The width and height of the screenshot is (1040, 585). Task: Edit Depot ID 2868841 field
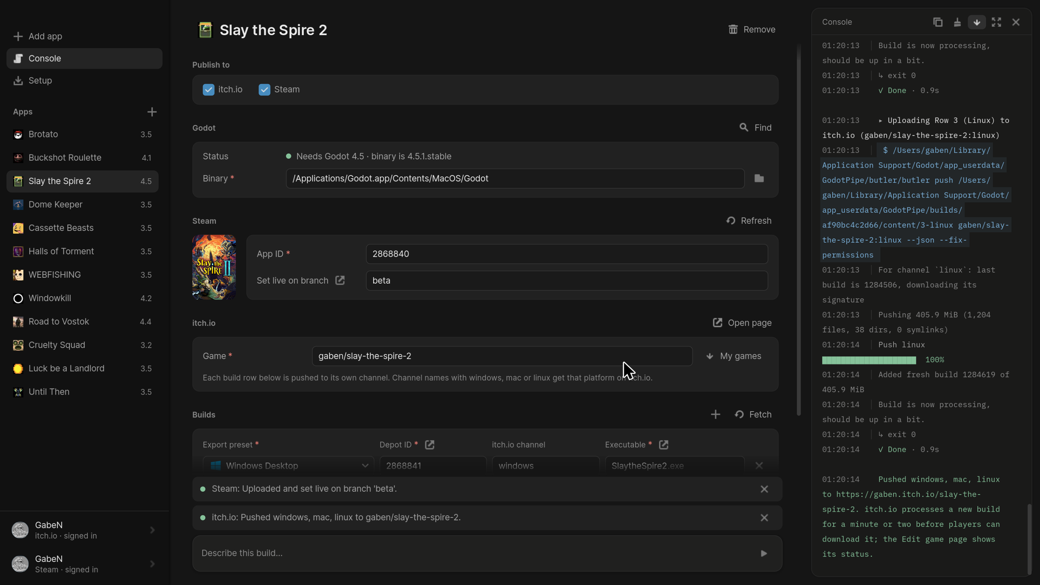[433, 466]
